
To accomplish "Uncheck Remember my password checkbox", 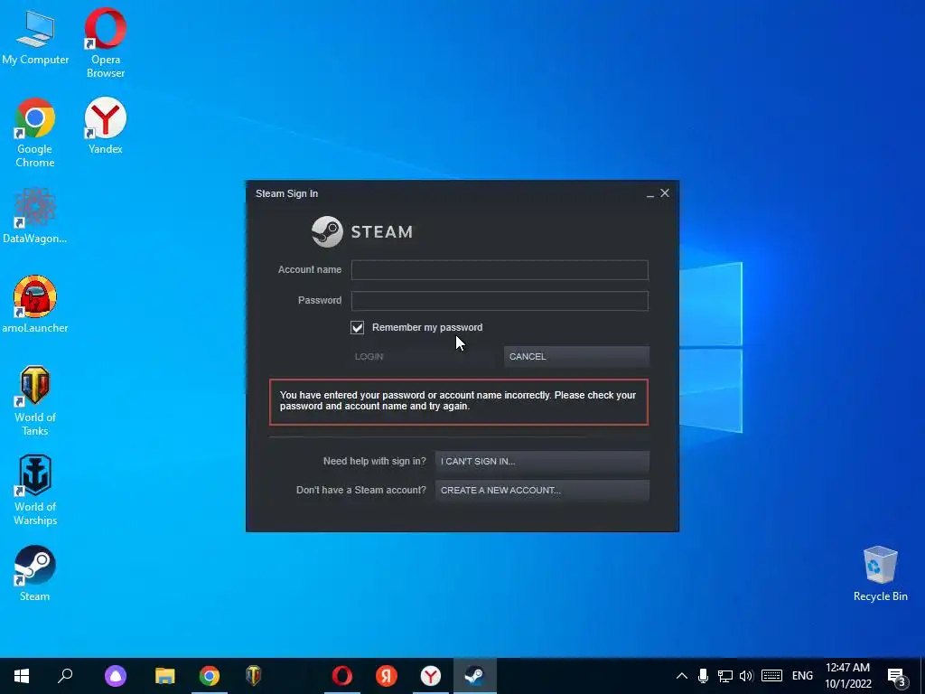I will coord(357,327).
